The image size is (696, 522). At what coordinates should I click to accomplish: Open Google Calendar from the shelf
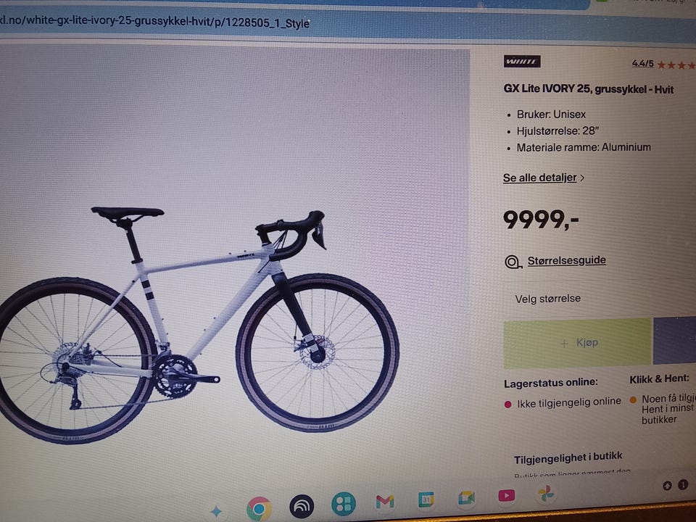tap(426, 500)
